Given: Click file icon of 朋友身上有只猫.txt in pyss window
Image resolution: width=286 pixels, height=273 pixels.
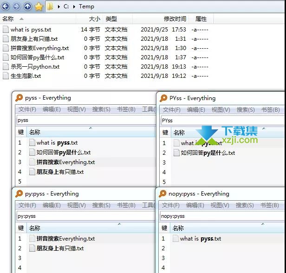Looking at the screenshot, I should [x=32, y=172].
